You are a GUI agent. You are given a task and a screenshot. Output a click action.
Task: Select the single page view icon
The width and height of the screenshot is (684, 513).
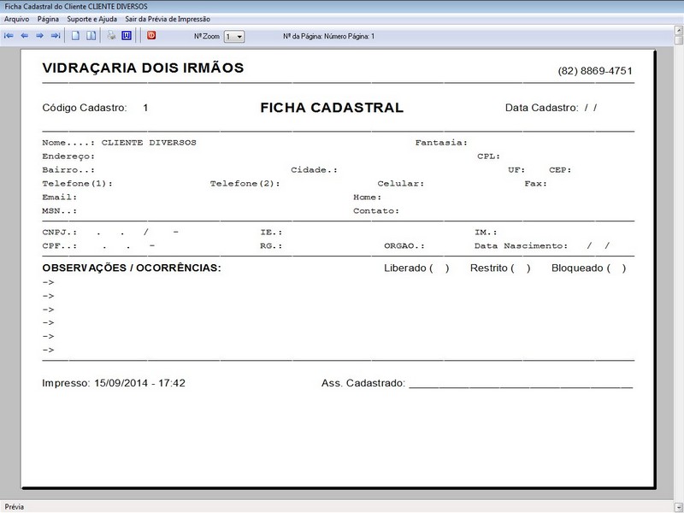75,36
